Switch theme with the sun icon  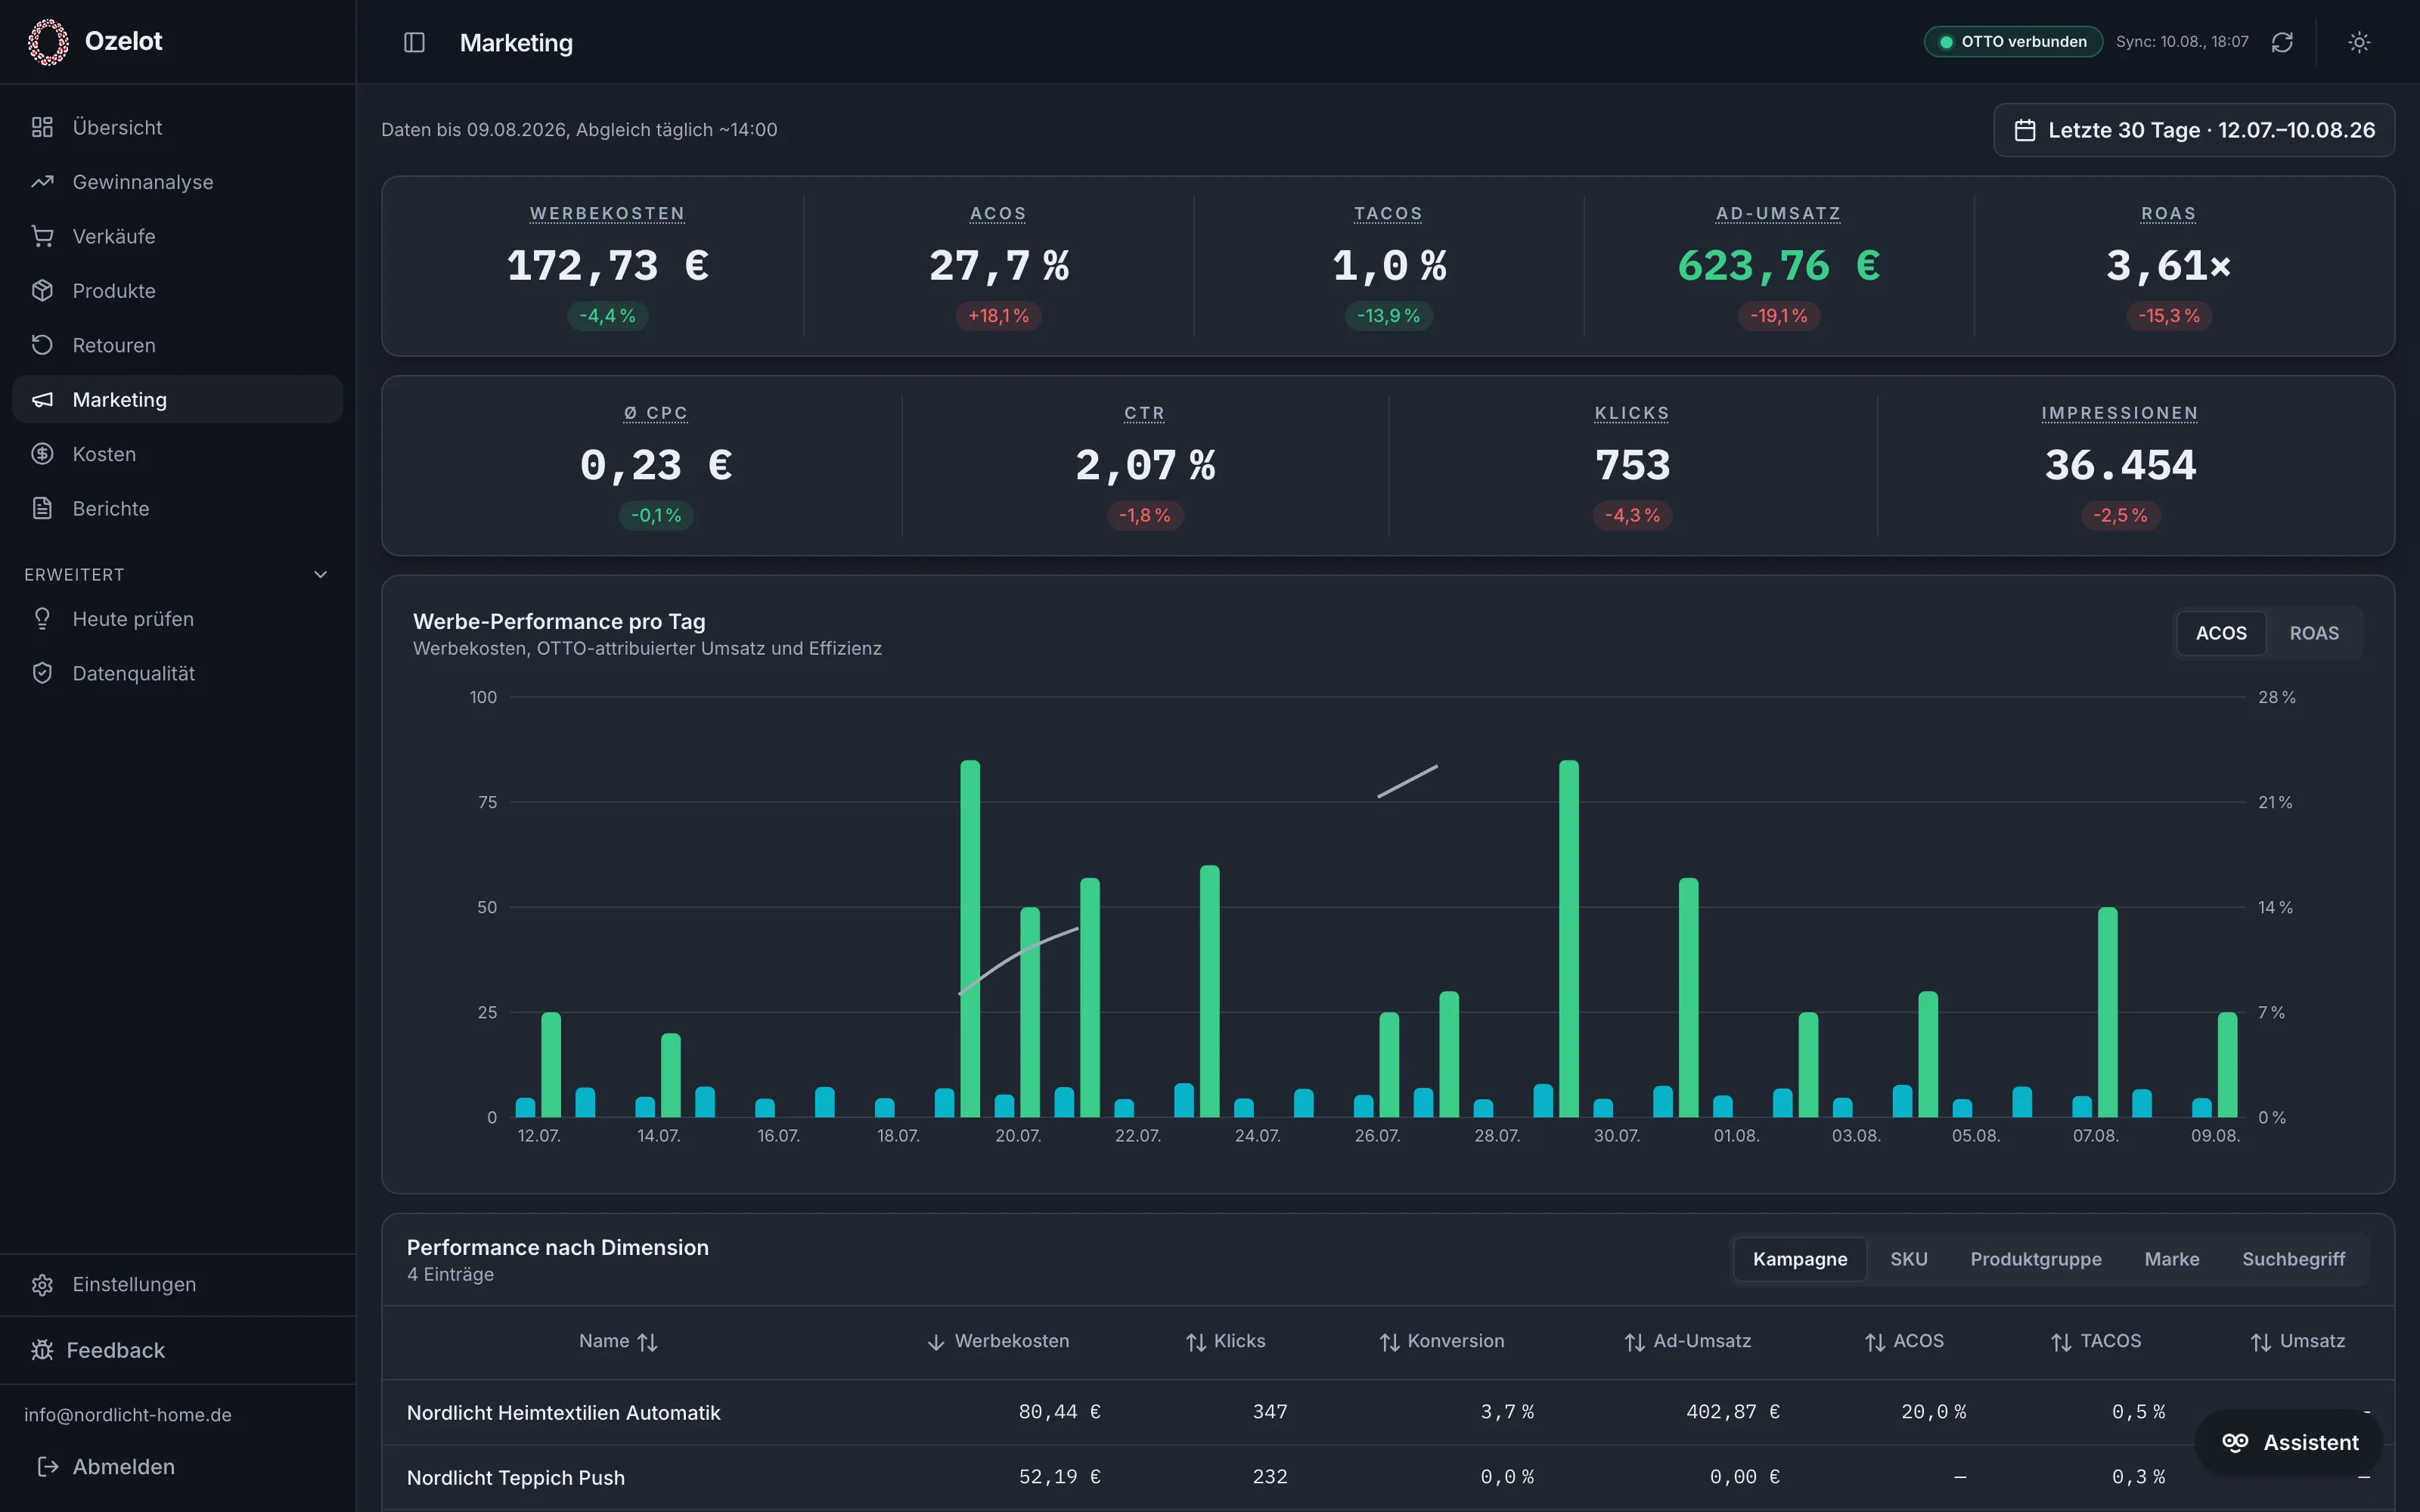(2359, 42)
